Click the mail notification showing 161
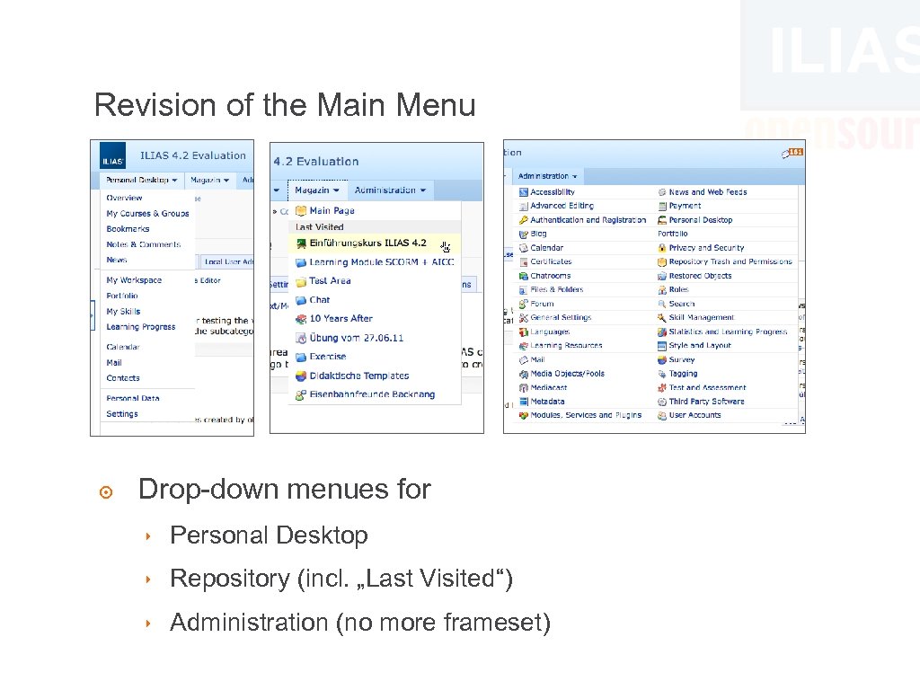Screen dimensions: 920x690 point(793,153)
